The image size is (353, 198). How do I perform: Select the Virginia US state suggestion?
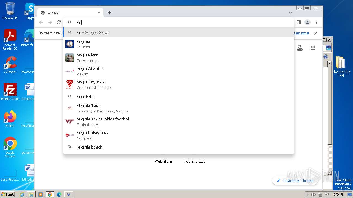[179, 44]
